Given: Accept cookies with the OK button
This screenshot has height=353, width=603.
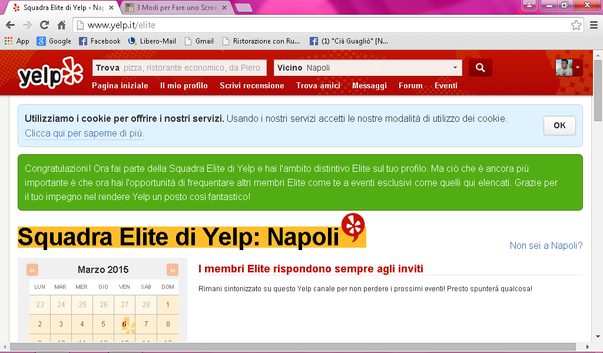Looking at the screenshot, I should (559, 125).
